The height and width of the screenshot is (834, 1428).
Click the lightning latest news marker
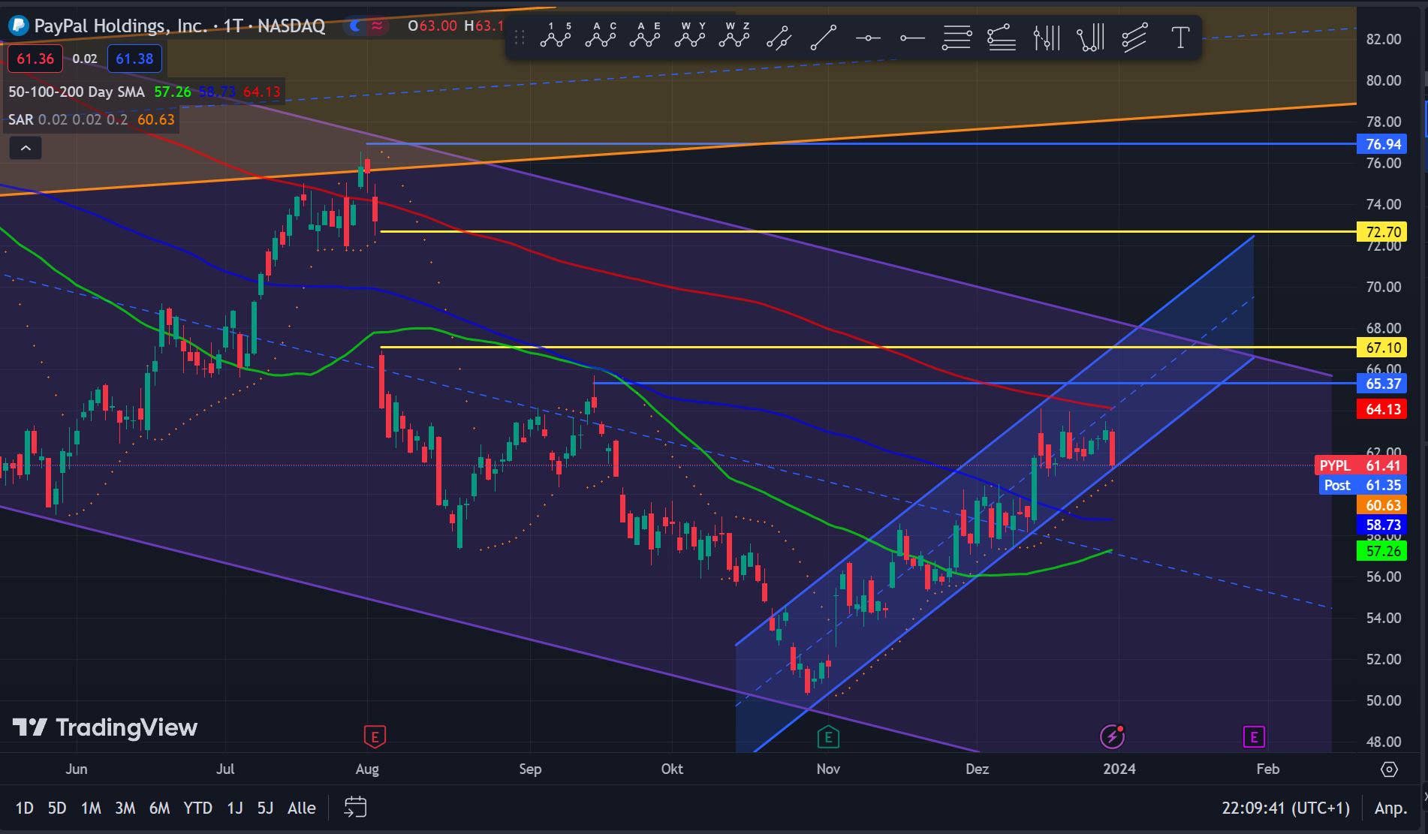(x=1112, y=736)
